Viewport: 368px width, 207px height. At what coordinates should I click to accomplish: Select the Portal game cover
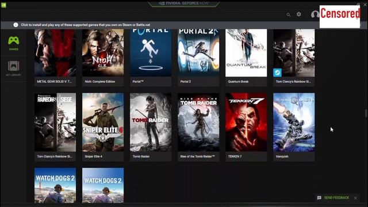point(151,53)
